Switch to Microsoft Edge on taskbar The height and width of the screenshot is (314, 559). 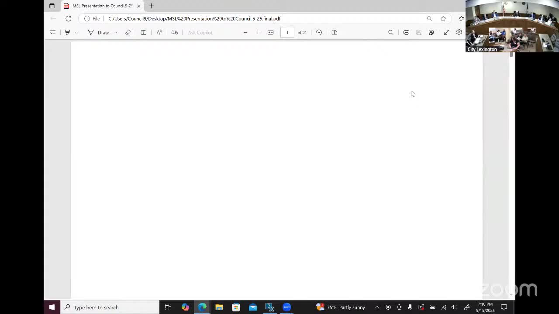coord(202,307)
